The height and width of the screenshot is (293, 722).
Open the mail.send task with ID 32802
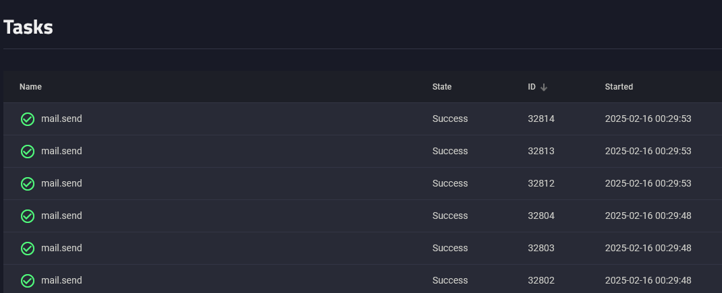[61, 280]
